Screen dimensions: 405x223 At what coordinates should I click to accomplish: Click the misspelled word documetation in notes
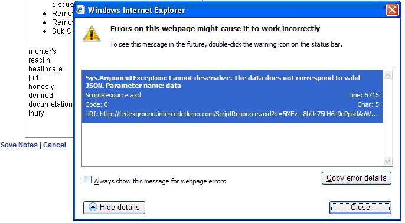[50, 104]
